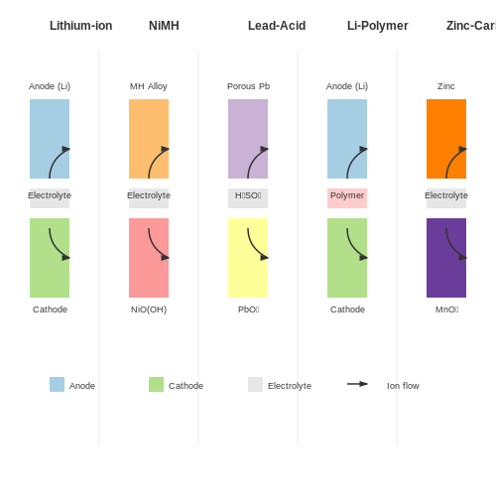
Task: Click the green Cathode legend swatch
Action: (x=156, y=384)
